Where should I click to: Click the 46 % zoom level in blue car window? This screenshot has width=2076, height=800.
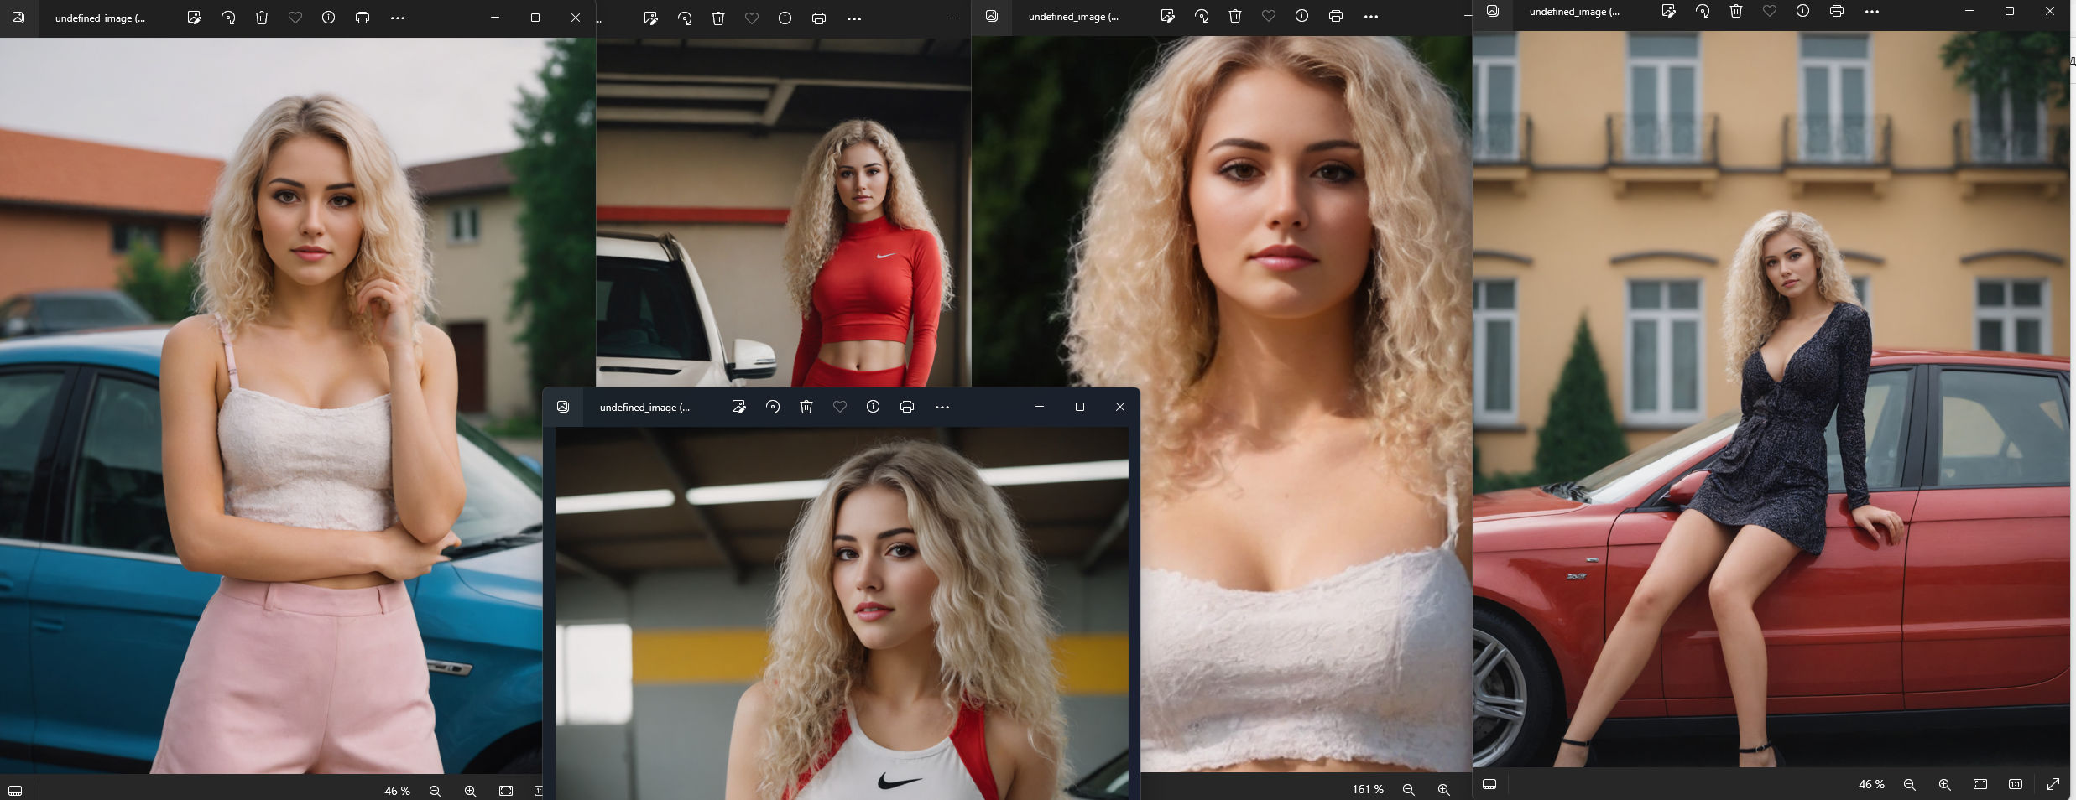(x=397, y=791)
